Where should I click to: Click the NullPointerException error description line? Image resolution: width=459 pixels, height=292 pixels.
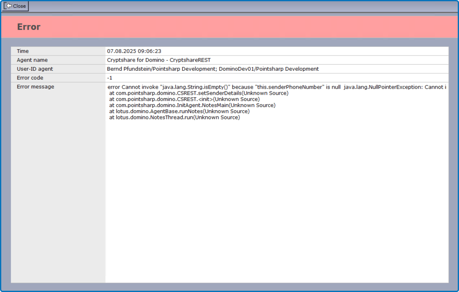275,87
